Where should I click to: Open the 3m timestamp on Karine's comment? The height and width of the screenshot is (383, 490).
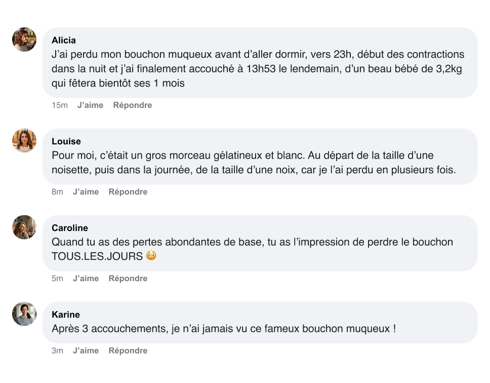click(57, 350)
